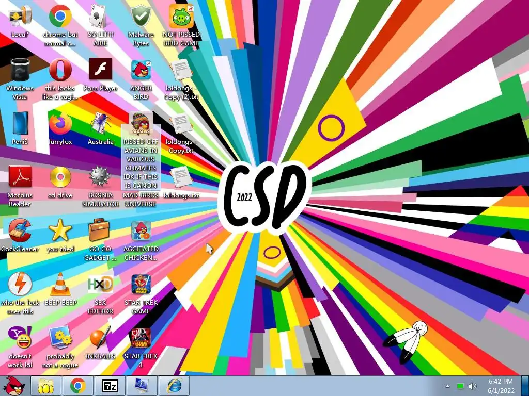Screen dimensions: 529x396
Task: Click the system info monitor taskbar icon
Action: [142, 386]
